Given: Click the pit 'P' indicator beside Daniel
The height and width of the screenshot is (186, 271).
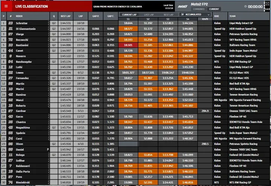Looking at the screenshot, I should (x=48, y=149).
